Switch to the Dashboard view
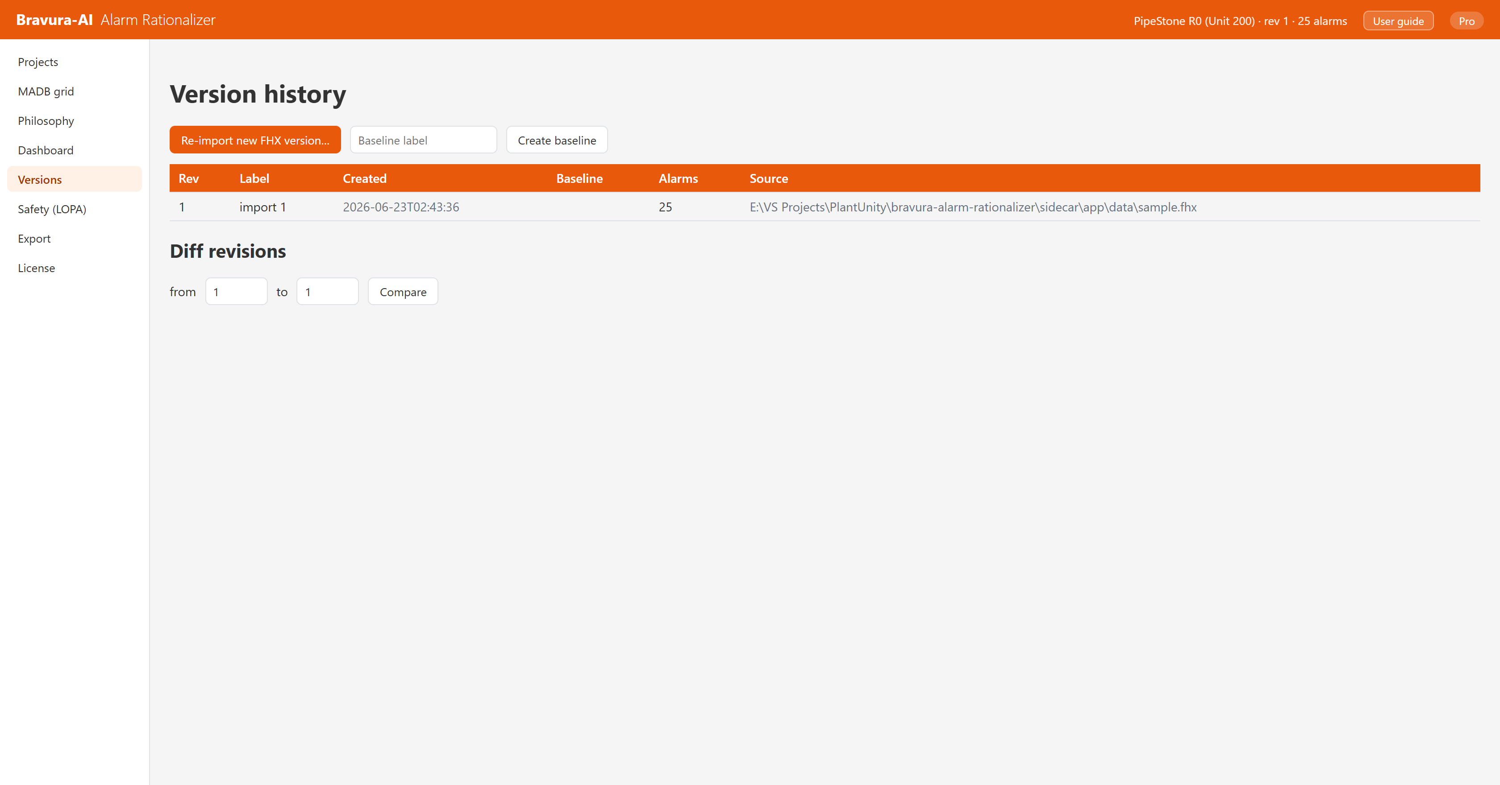The width and height of the screenshot is (1500, 785). point(75,150)
